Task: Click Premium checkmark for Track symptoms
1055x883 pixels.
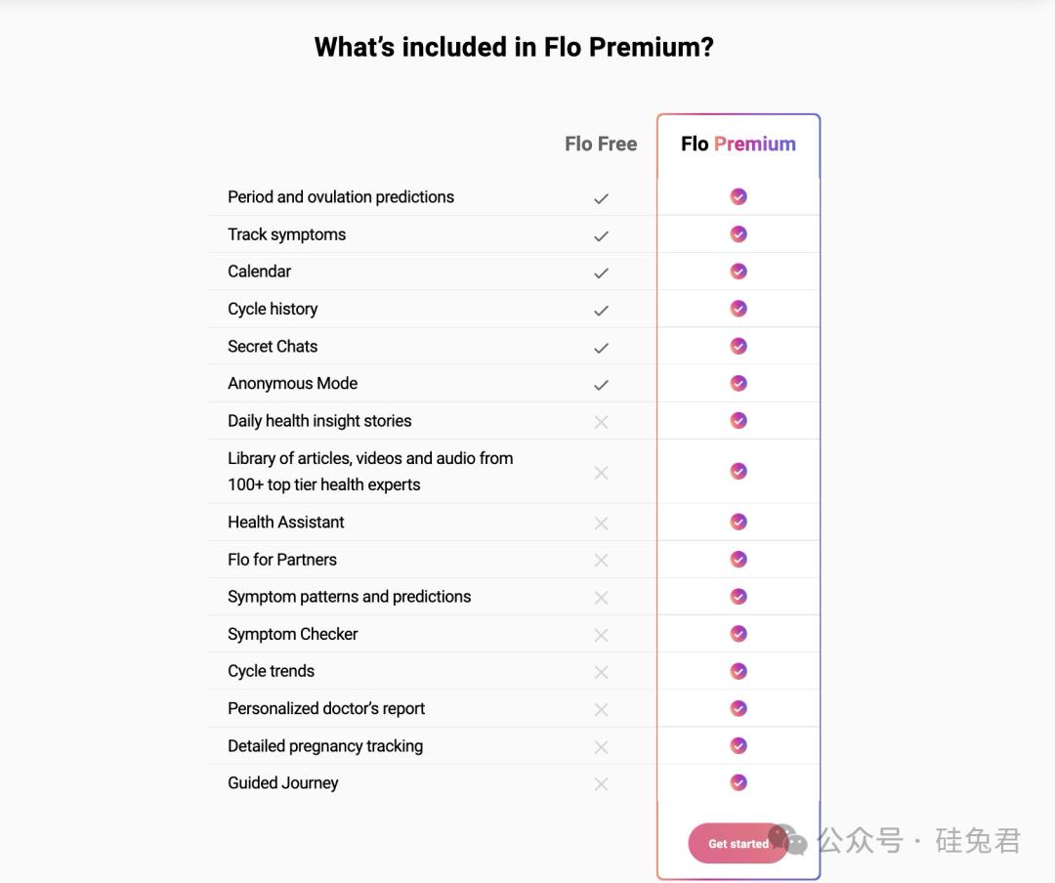Action: pyautogui.click(x=738, y=234)
